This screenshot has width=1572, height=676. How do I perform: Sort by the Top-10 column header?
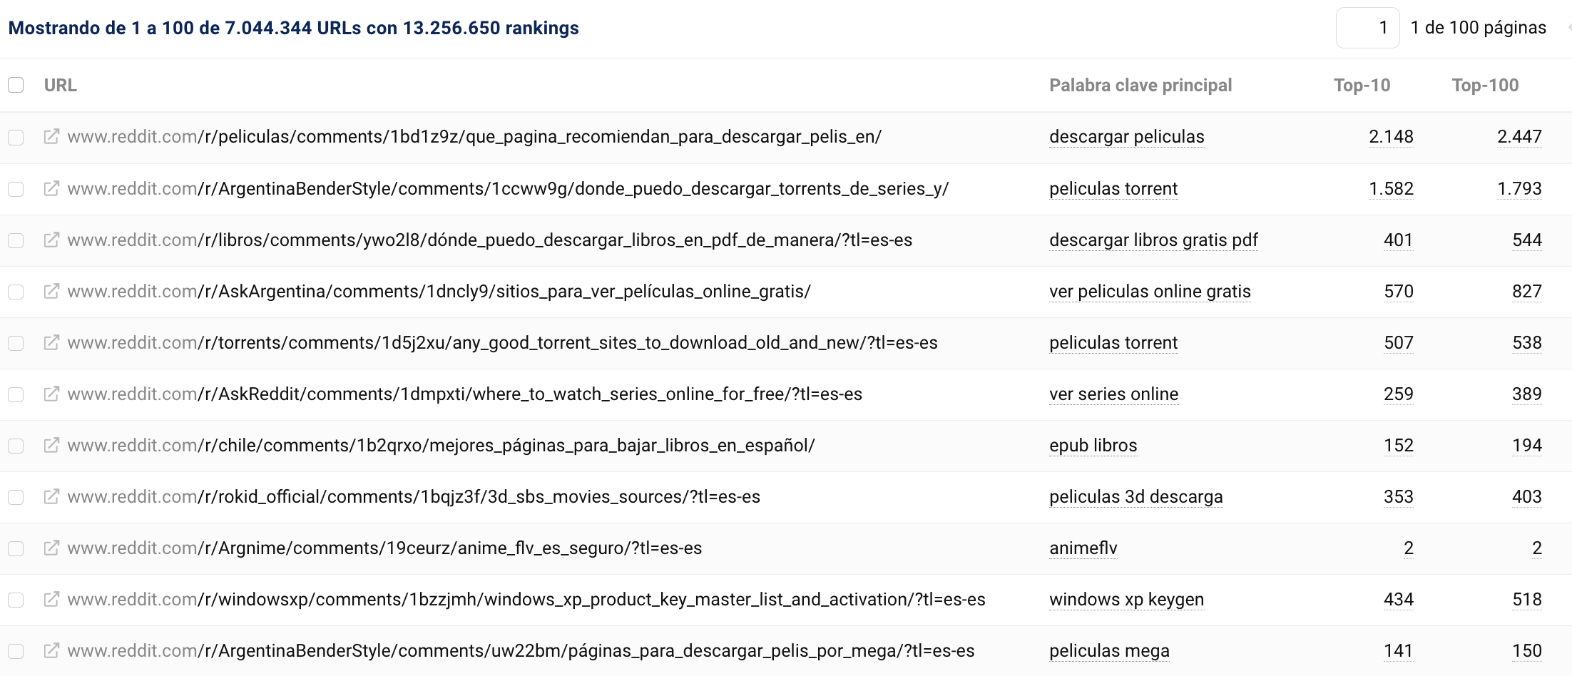1362,86
